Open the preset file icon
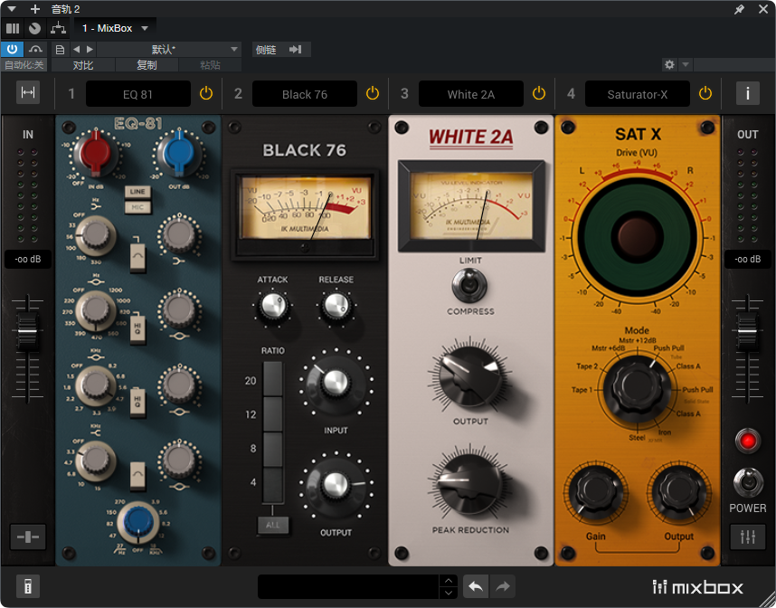The width and height of the screenshot is (776, 608). click(60, 49)
